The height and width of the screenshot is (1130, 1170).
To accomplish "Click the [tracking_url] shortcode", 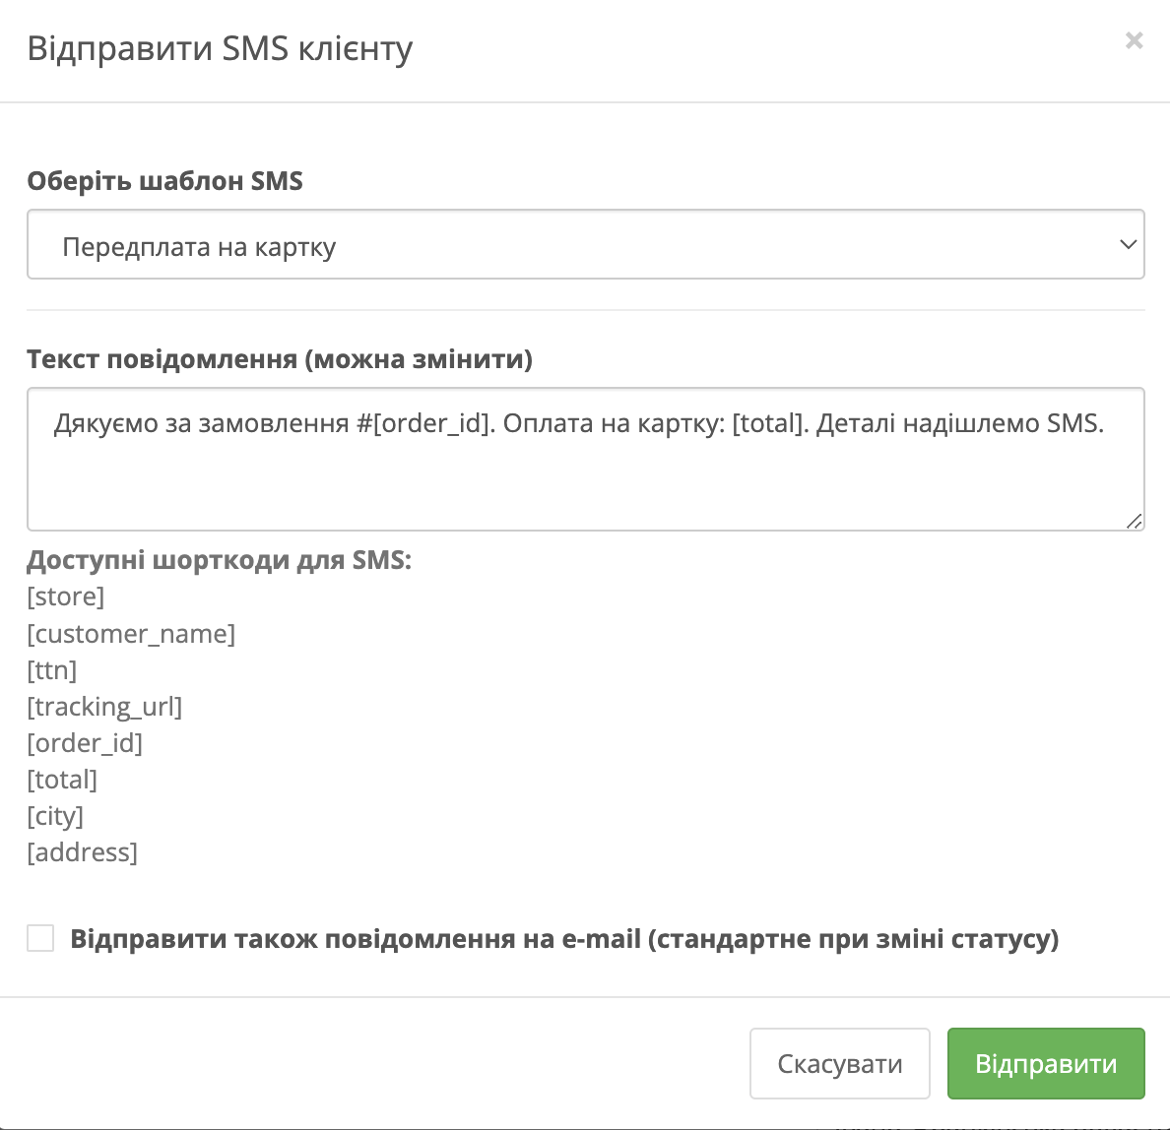I will (104, 707).
